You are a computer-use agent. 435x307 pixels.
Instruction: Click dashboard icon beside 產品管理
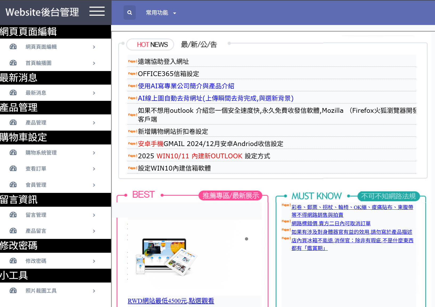tap(13, 123)
